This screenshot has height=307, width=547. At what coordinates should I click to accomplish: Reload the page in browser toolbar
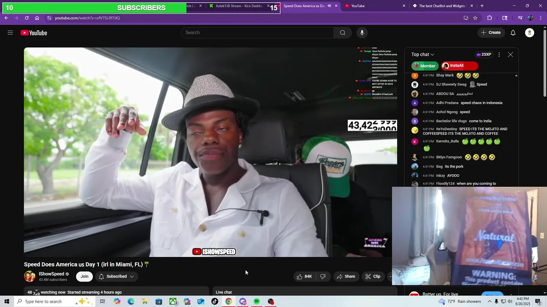26,18
